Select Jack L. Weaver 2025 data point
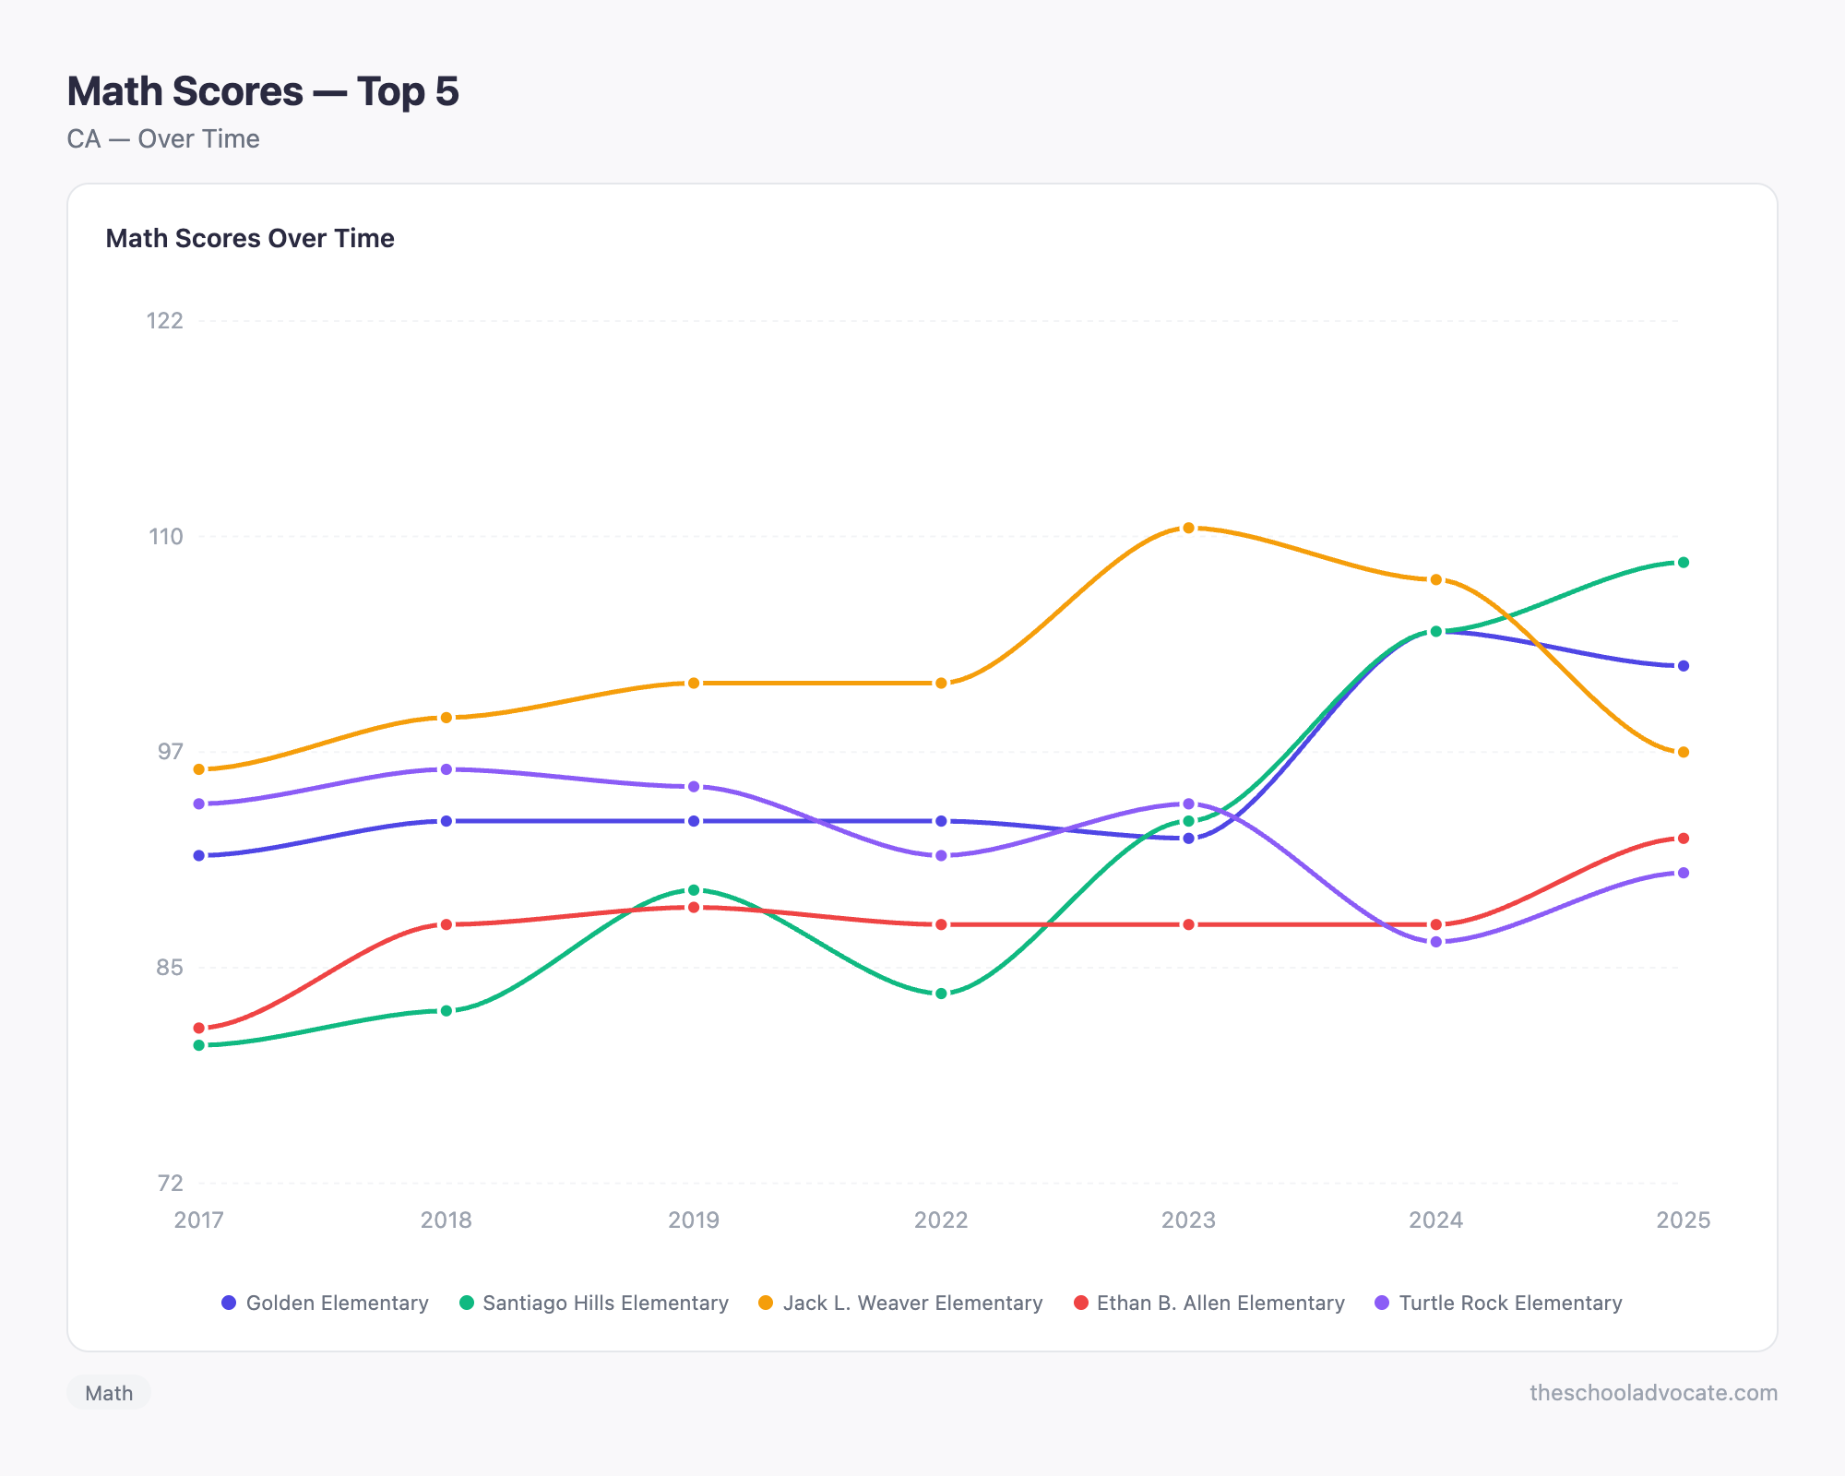 coord(1683,753)
